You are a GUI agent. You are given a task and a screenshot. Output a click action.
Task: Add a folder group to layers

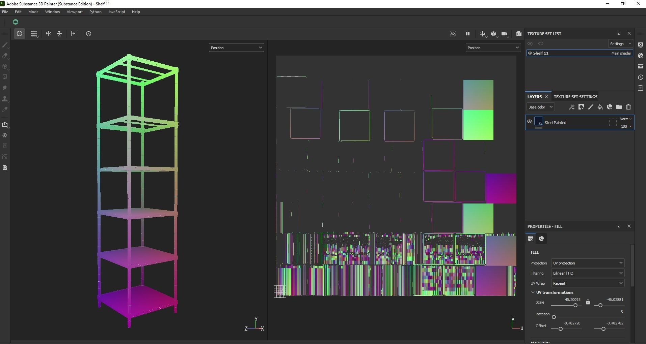[x=619, y=107]
